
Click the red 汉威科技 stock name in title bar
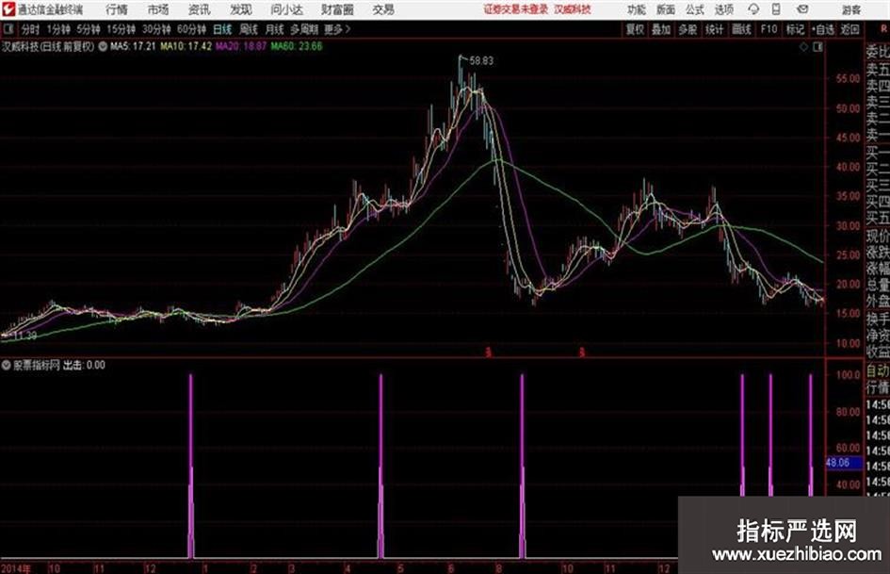pos(573,9)
